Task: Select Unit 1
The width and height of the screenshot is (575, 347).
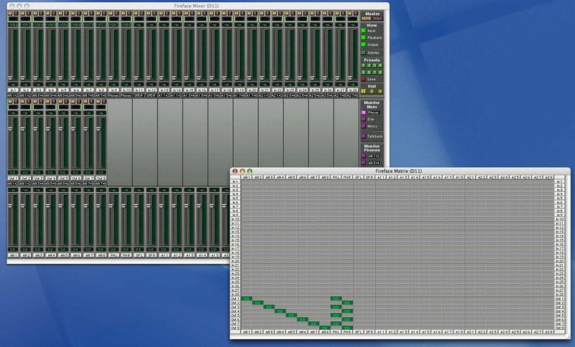Action: [x=364, y=92]
